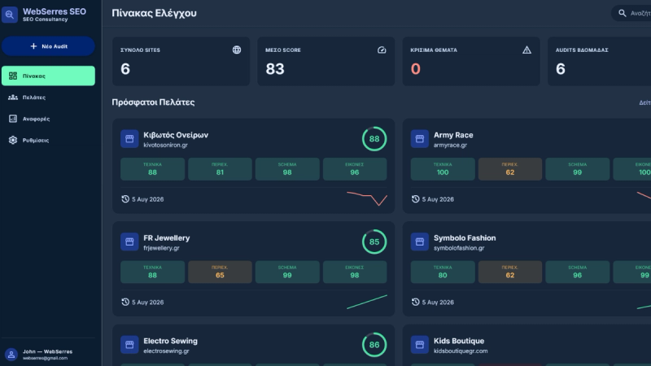Click the history clock icon on FR Jewellery

(x=125, y=302)
